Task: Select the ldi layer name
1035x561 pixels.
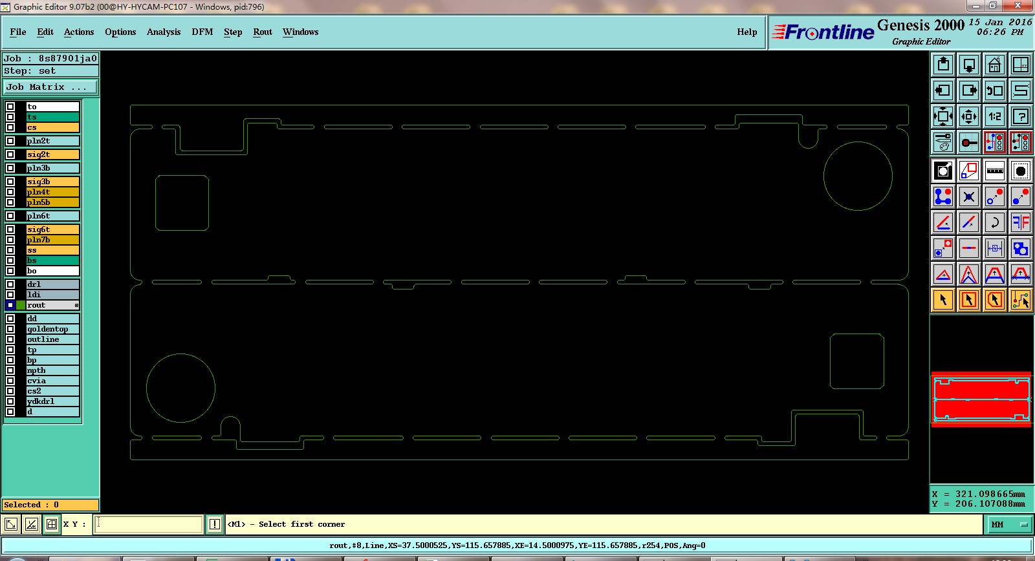Action: tap(52, 295)
